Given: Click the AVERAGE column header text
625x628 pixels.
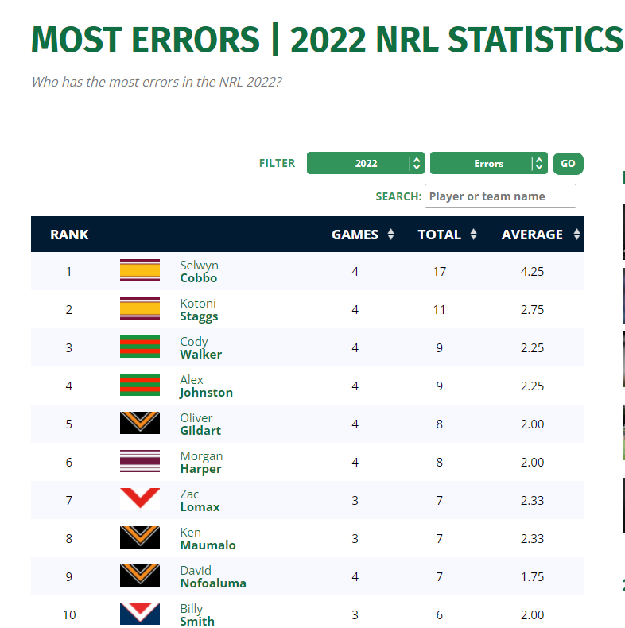Looking at the screenshot, I should click(532, 235).
